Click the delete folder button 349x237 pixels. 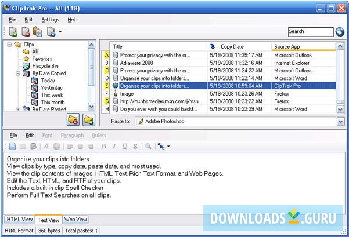pos(73,120)
